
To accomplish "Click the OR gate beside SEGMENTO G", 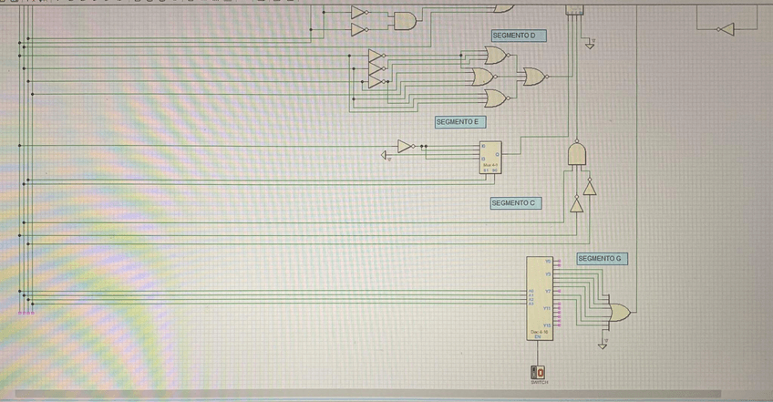I will [x=617, y=313].
